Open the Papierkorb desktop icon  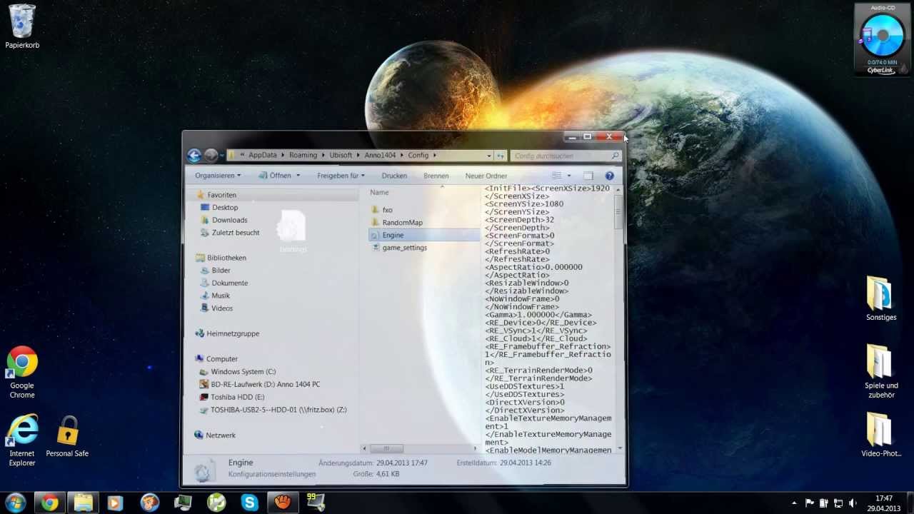pyautogui.click(x=22, y=27)
